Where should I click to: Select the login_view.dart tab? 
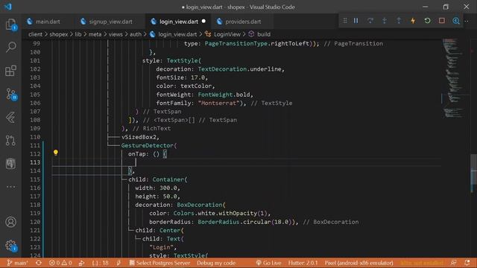[179, 22]
